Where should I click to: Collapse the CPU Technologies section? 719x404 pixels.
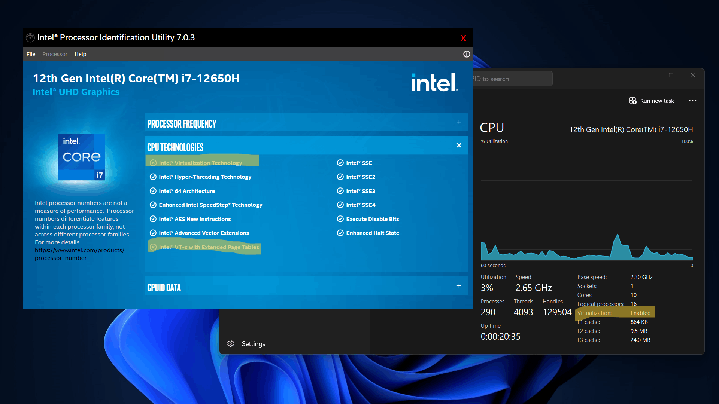pyautogui.click(x=459, y=146)
